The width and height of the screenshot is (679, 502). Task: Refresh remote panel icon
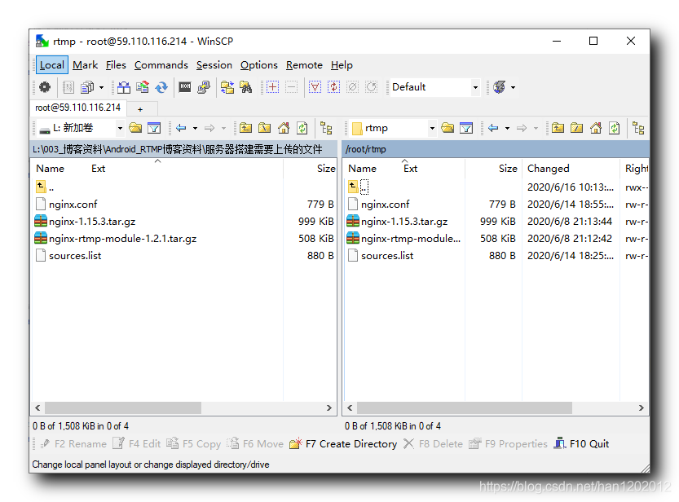click(x=614, y=128)
